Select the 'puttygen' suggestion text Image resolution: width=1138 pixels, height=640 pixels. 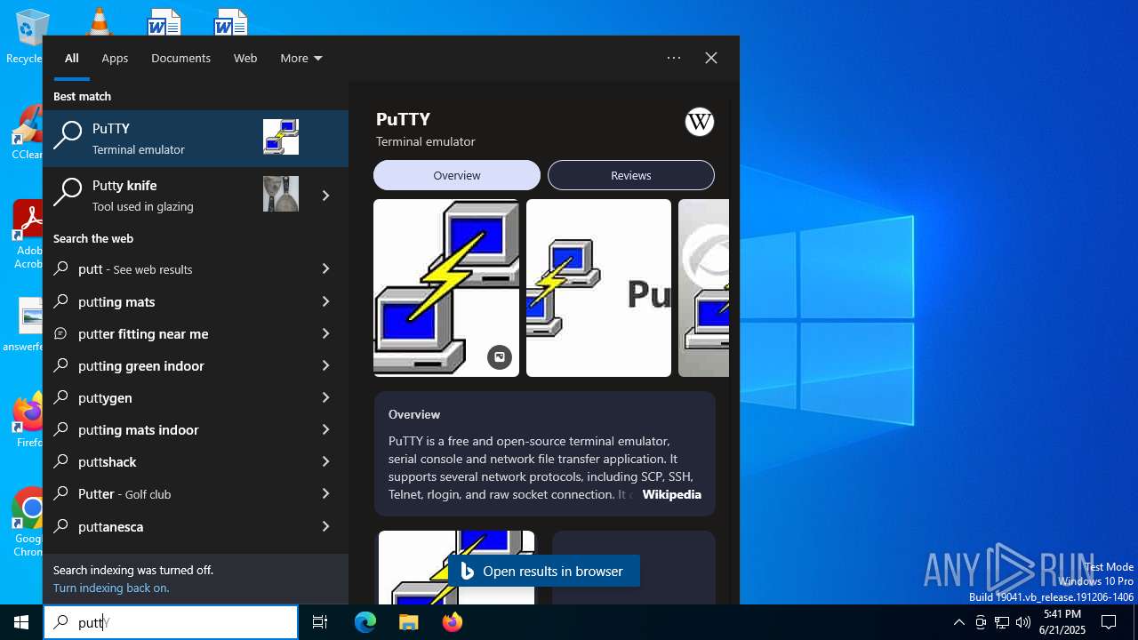(105, 397)
